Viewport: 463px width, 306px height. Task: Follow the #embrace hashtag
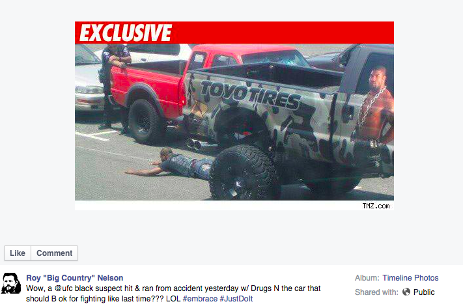click(200, 299)
